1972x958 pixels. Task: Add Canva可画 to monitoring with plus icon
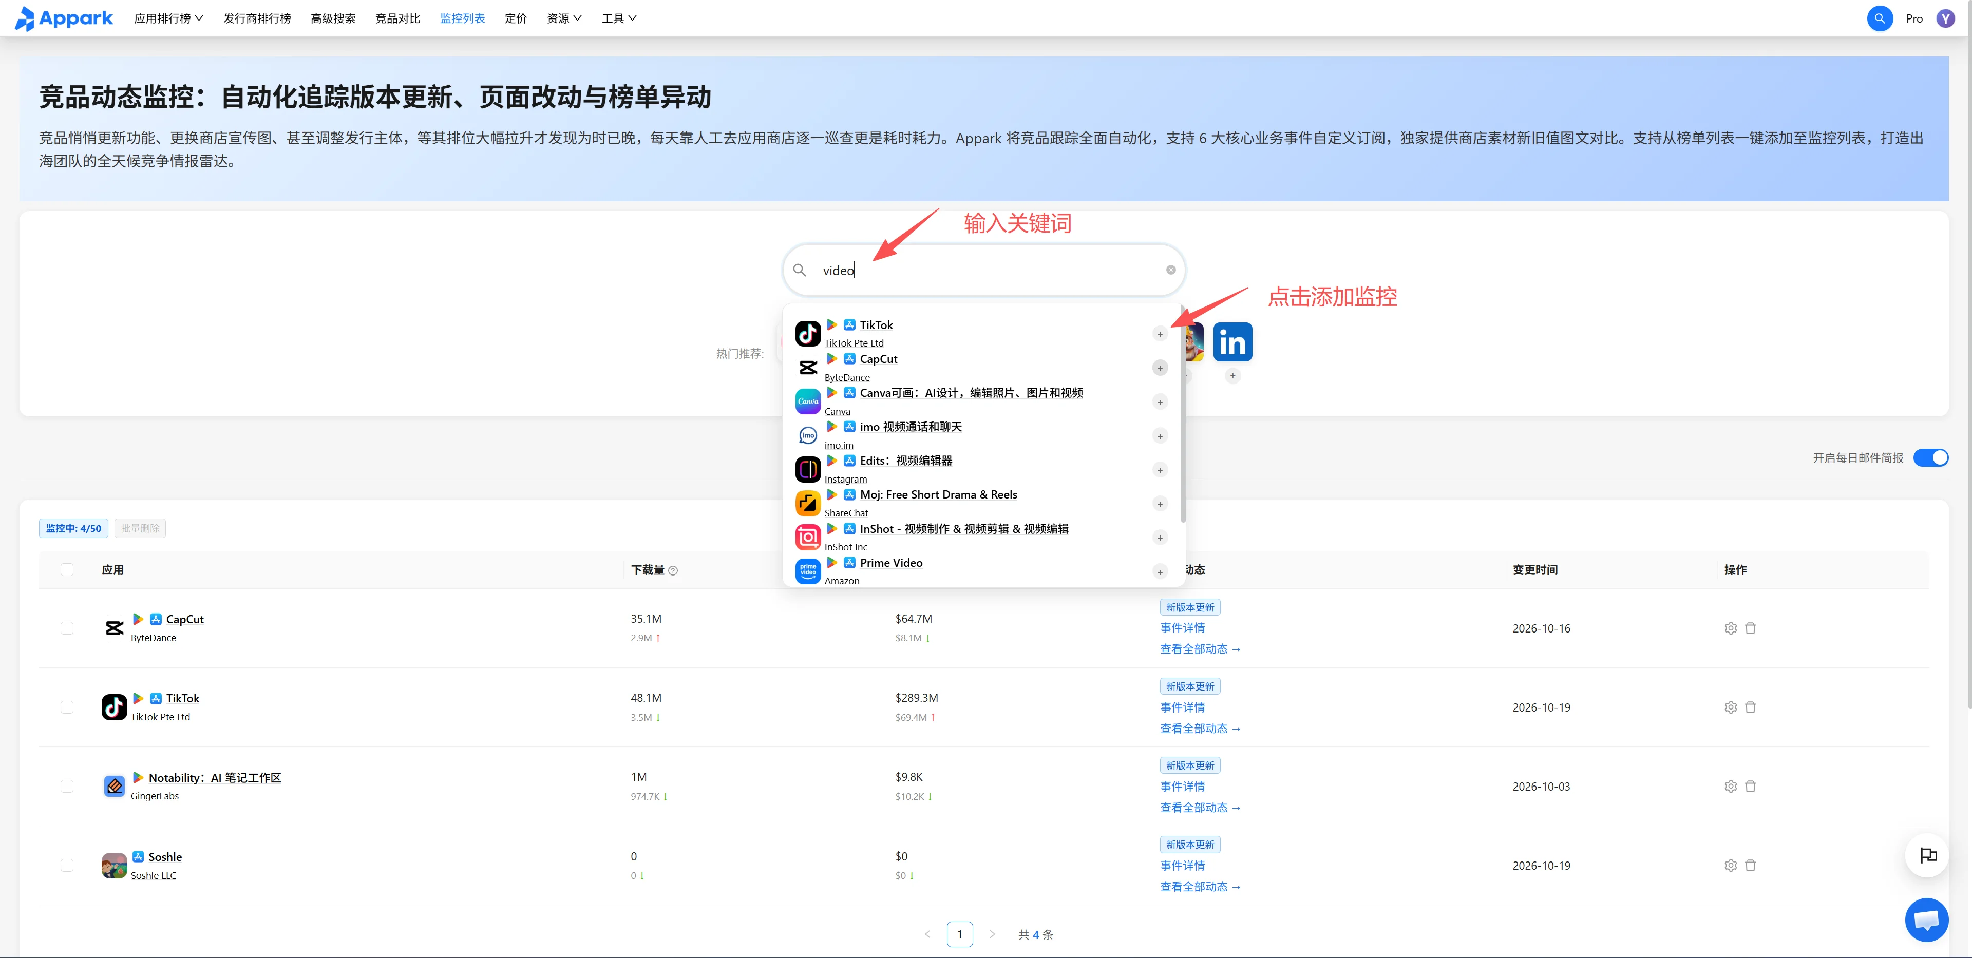click(x=1160, y=403)
